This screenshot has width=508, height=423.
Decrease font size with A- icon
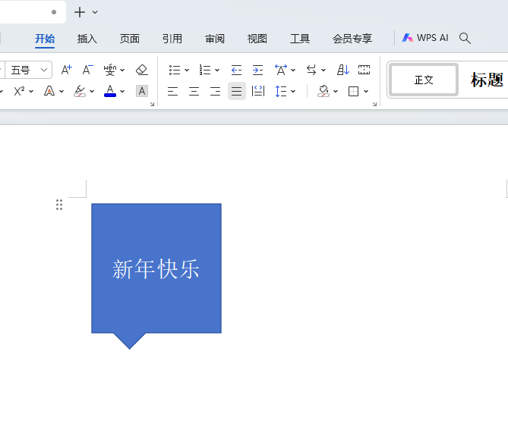tap(87, 70)
